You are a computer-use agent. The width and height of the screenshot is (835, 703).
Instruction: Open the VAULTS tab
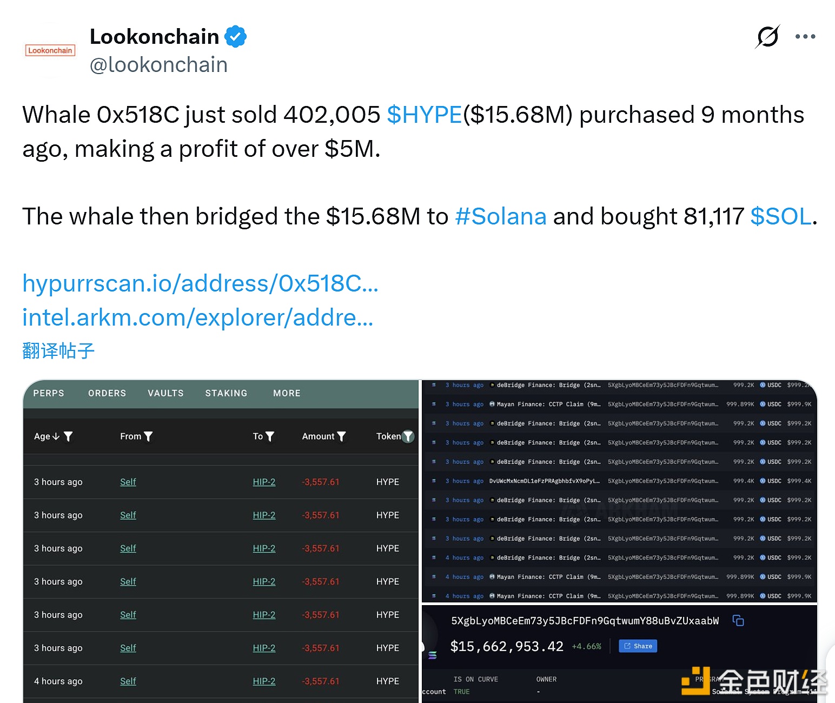165,393
